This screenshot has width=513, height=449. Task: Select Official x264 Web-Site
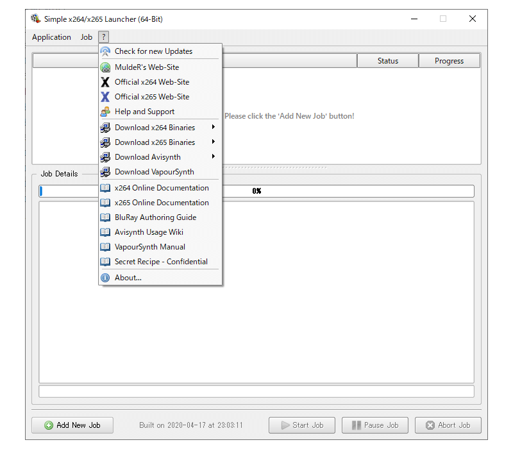tap(160, 82)
